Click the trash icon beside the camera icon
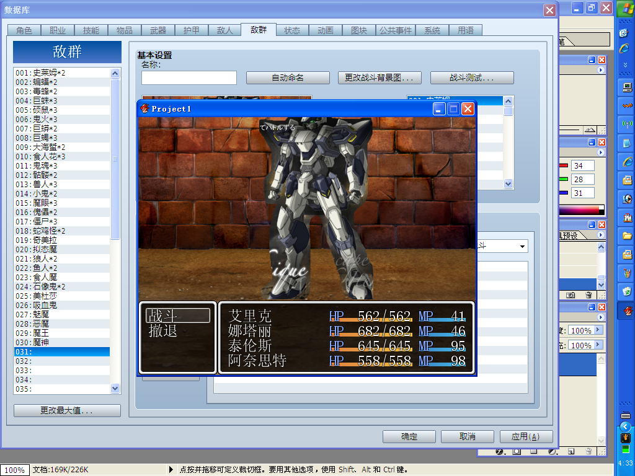 pos(589,295)
